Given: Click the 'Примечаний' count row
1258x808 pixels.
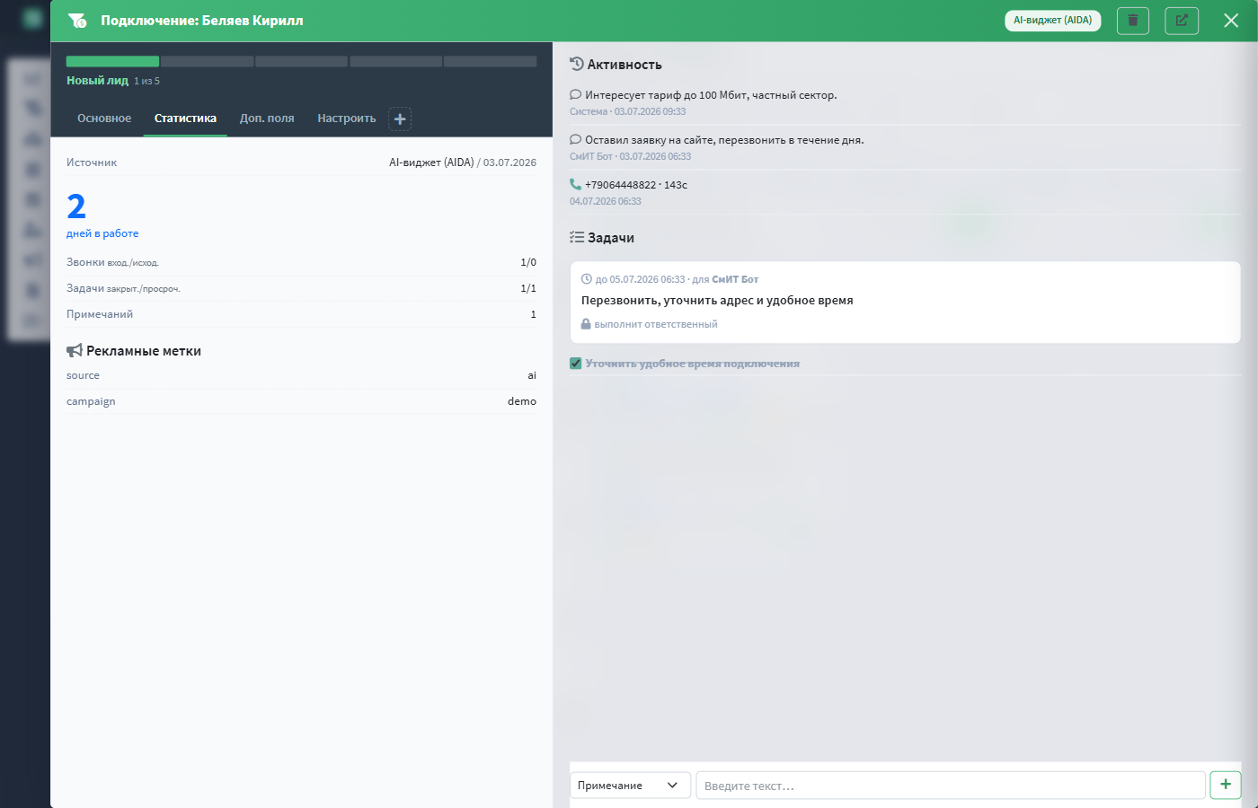Looking at the screenshot, I should click(301, 314).
